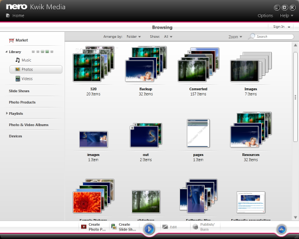This screenshot has height=239, width=299.
Task: Open the Show All filter dropdown
Action: (x=168, y=37)
